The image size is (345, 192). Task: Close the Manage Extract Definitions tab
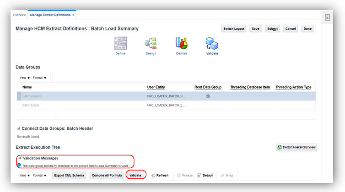coord(73,15)
